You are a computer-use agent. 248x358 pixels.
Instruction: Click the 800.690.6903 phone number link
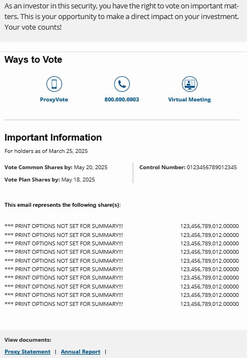pos(121,100)
